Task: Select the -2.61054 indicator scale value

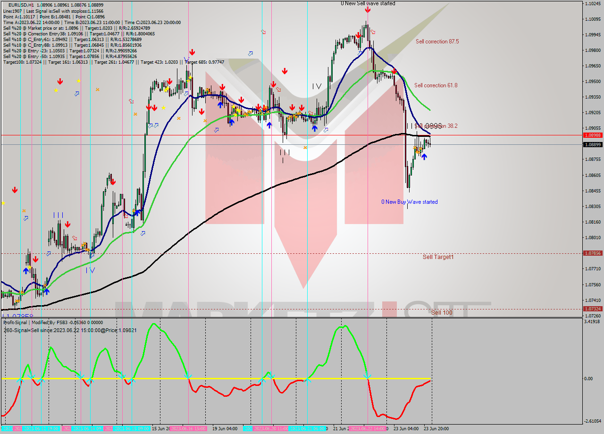Action: [x=592, y=421]
